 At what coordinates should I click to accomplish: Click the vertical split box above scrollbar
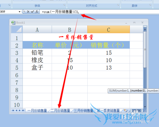click(x=145, y=26)
